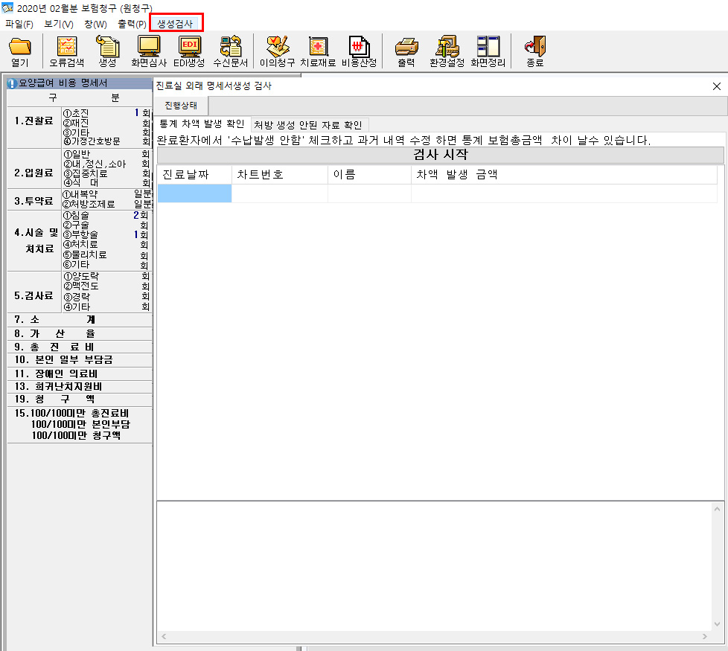This screenshot has width=728, height=651.
Task: Open the 파일(F) menu
Action: (19, 24)
